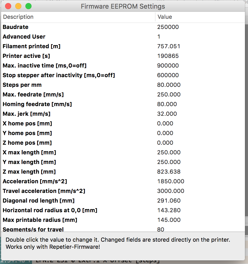Click the Max. inactive time value 900000
This screenshot has height=264, width=248.
point(168,65)
